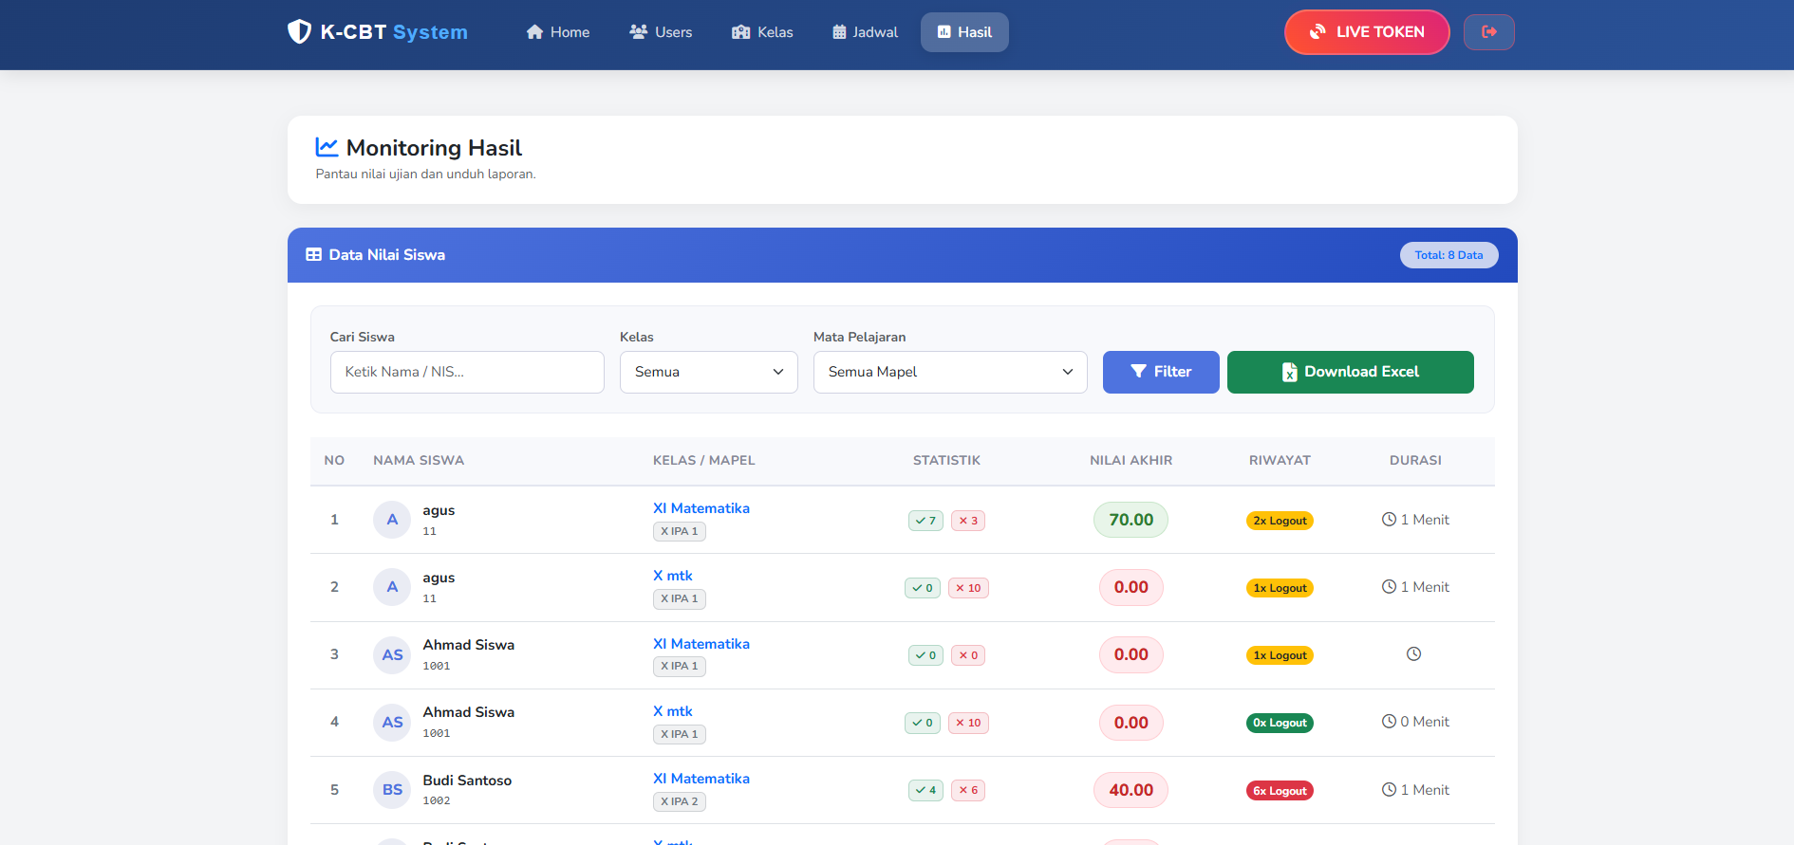The height and width of the screenshot is (845, 1794).
Task: Click the BS avatar for Budi Santoso
Action: [x=392, y=790]
